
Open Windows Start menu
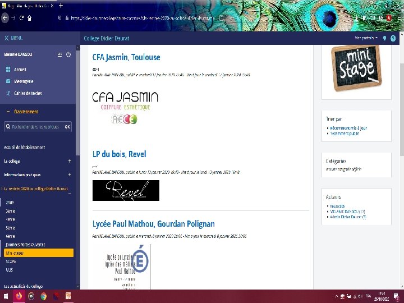click(6, 296)
